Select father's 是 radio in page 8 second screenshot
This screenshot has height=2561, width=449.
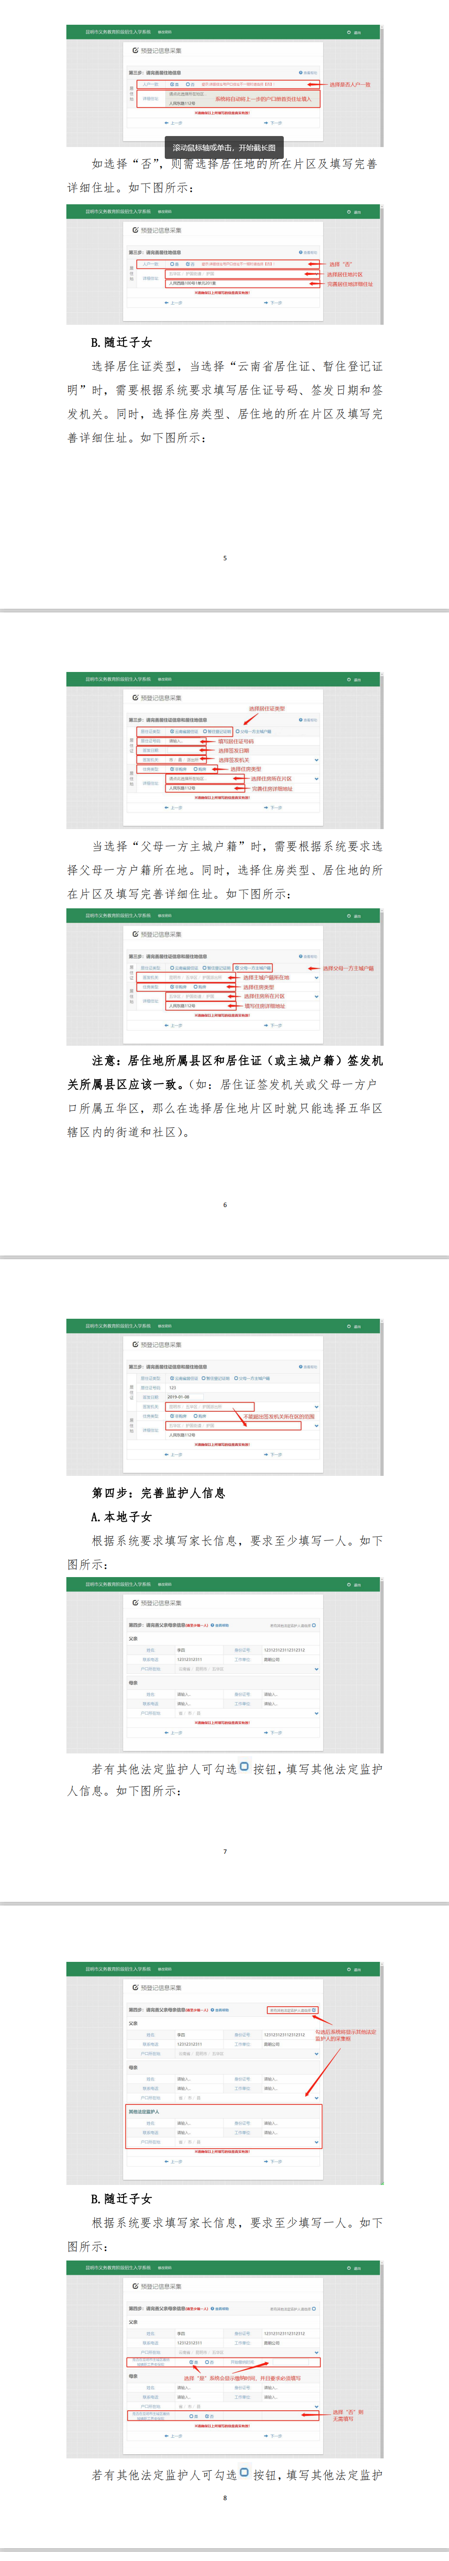tap(191, 2362)
